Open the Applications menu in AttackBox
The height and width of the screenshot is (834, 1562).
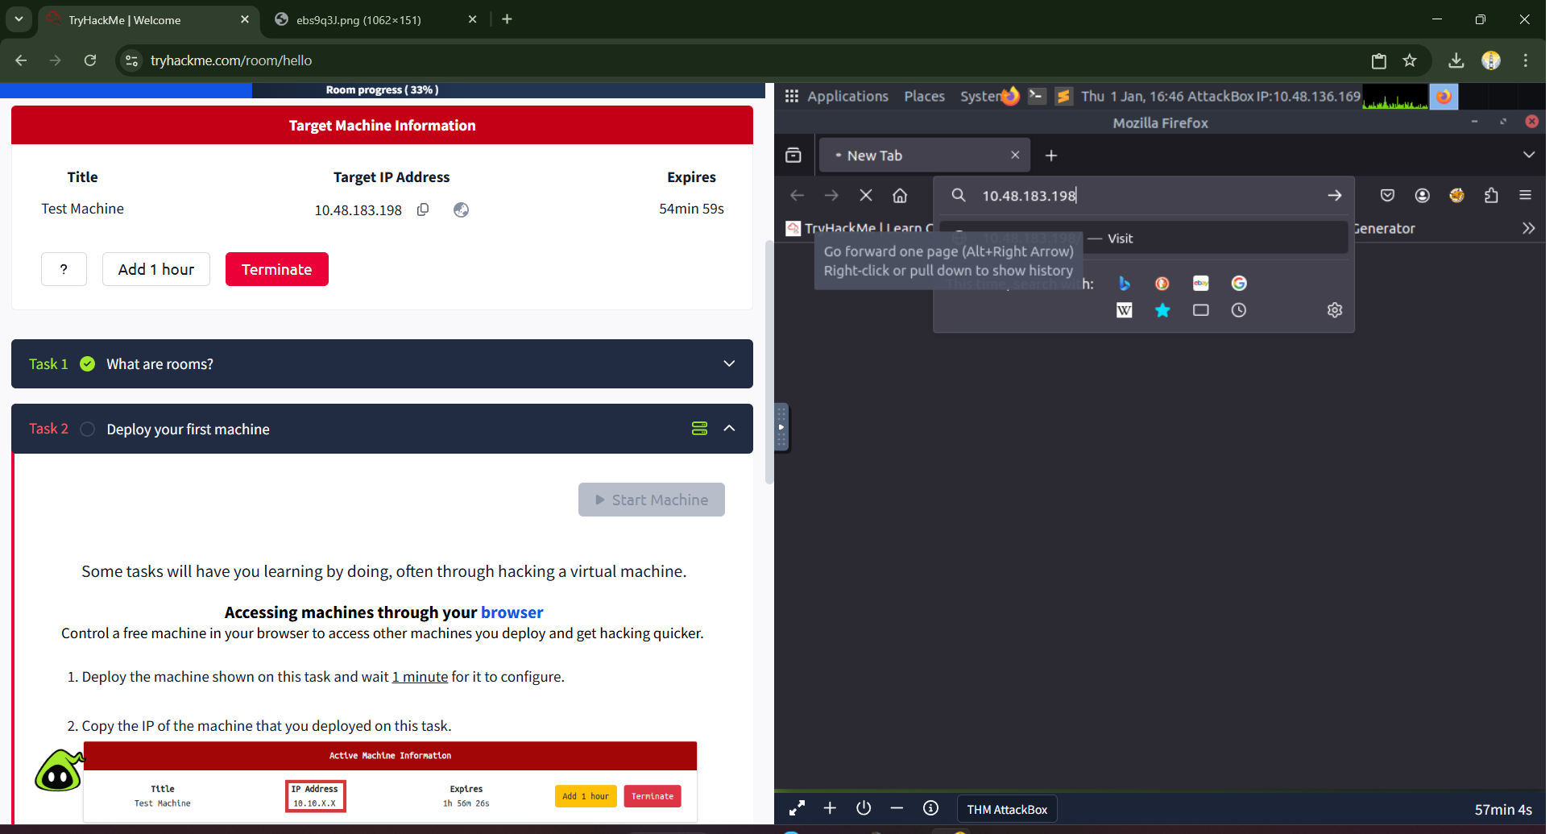click(837, 97)
